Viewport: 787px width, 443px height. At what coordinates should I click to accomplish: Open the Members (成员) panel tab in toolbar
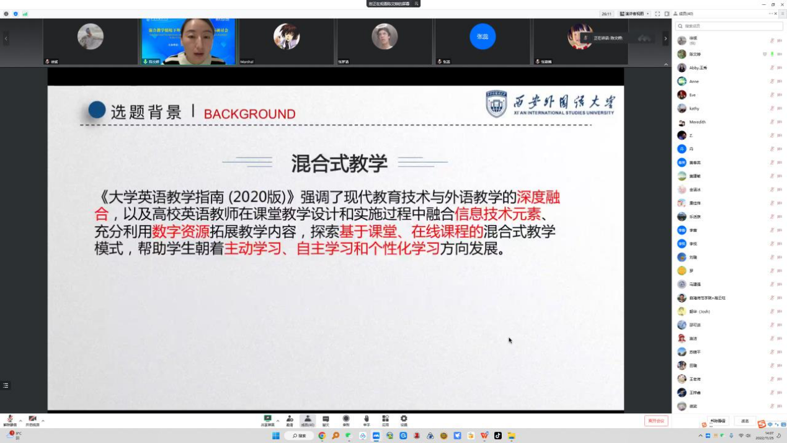coord(308,419)
